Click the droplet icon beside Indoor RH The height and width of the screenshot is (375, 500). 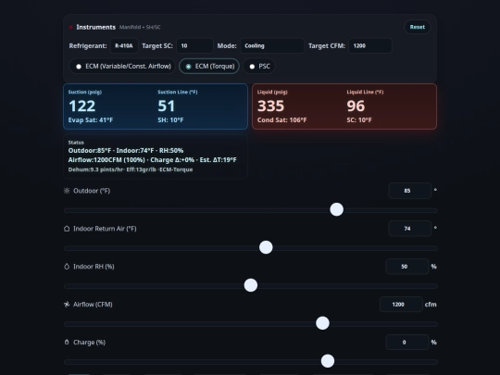(67, 267)
